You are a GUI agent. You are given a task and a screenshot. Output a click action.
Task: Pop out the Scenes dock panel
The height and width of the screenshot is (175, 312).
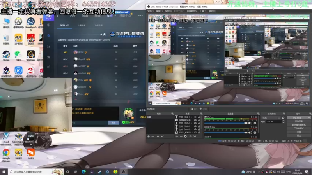(172, 114)
